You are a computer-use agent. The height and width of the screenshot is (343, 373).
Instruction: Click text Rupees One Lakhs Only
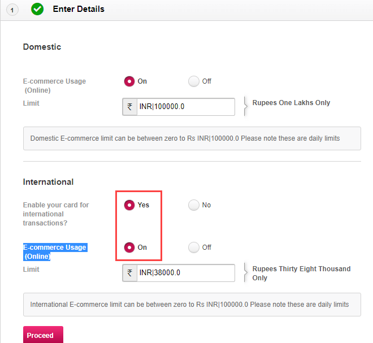coord(291,103)
